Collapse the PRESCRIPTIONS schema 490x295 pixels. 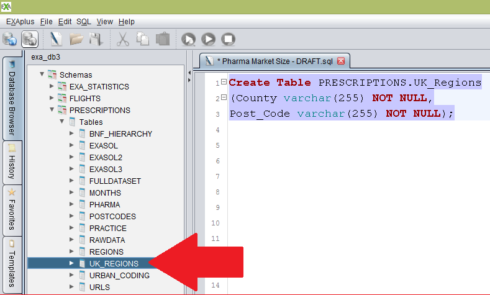(x=52, y=110)
